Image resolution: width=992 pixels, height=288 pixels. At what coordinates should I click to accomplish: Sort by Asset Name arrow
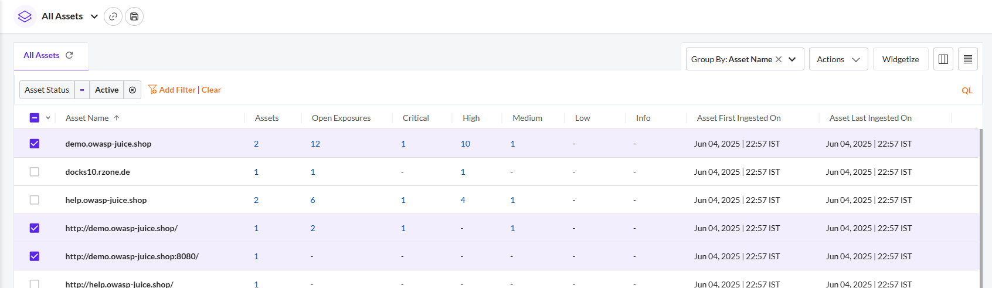(x=117, y=118)
